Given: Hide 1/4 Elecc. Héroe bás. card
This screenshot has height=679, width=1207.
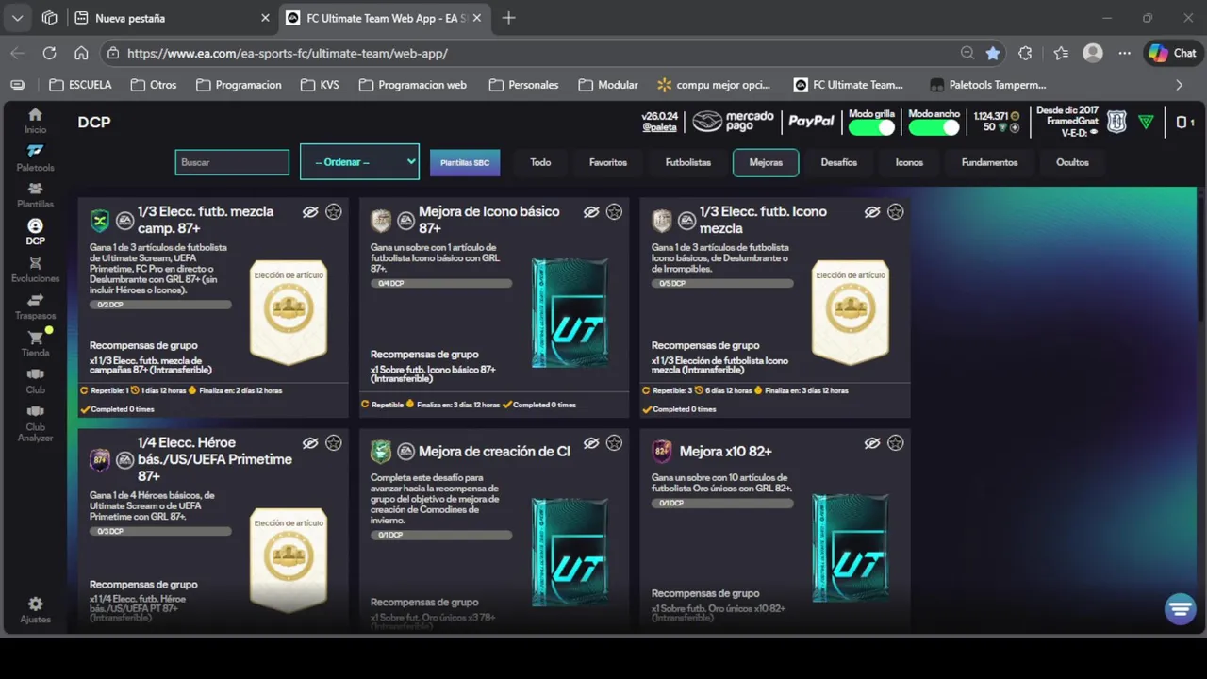Looking at the screenshot, I should pyautogui.click(x=310, y=443).
